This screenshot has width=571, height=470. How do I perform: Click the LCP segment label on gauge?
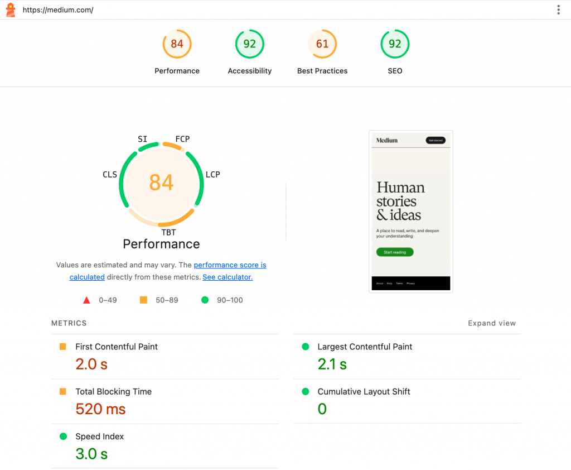[x=212, y=175]
